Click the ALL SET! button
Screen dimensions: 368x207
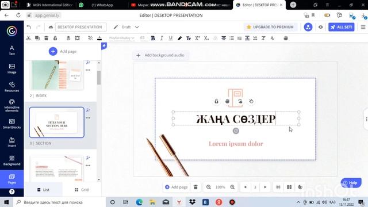pos(342,27)
